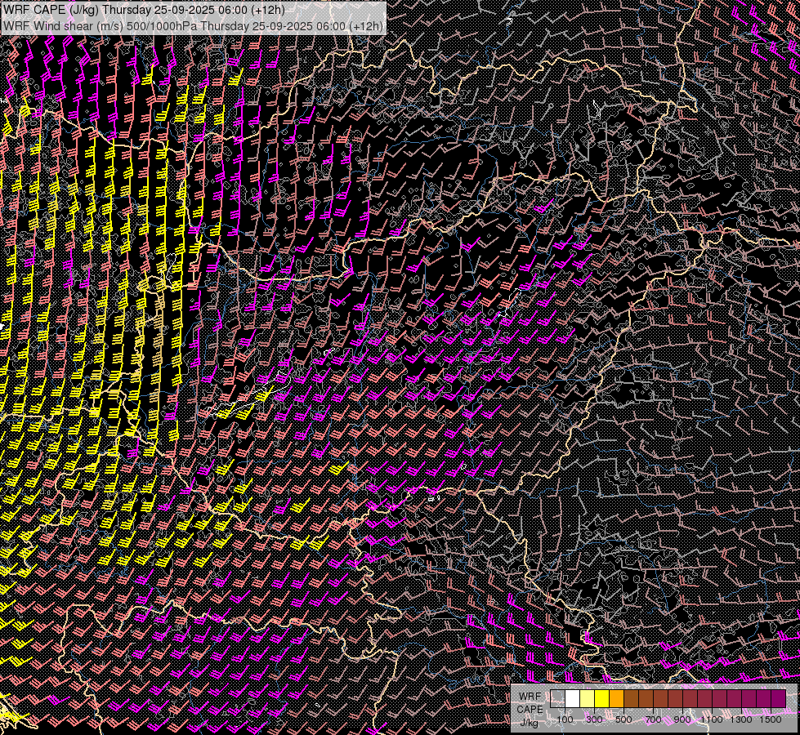Click the WRF text in legend box

[x=530, y=697]
